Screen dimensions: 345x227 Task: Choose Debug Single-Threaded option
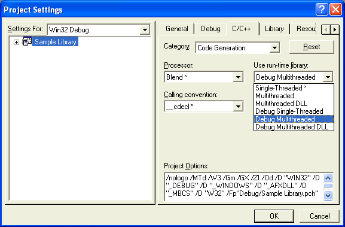coord(294,111)
